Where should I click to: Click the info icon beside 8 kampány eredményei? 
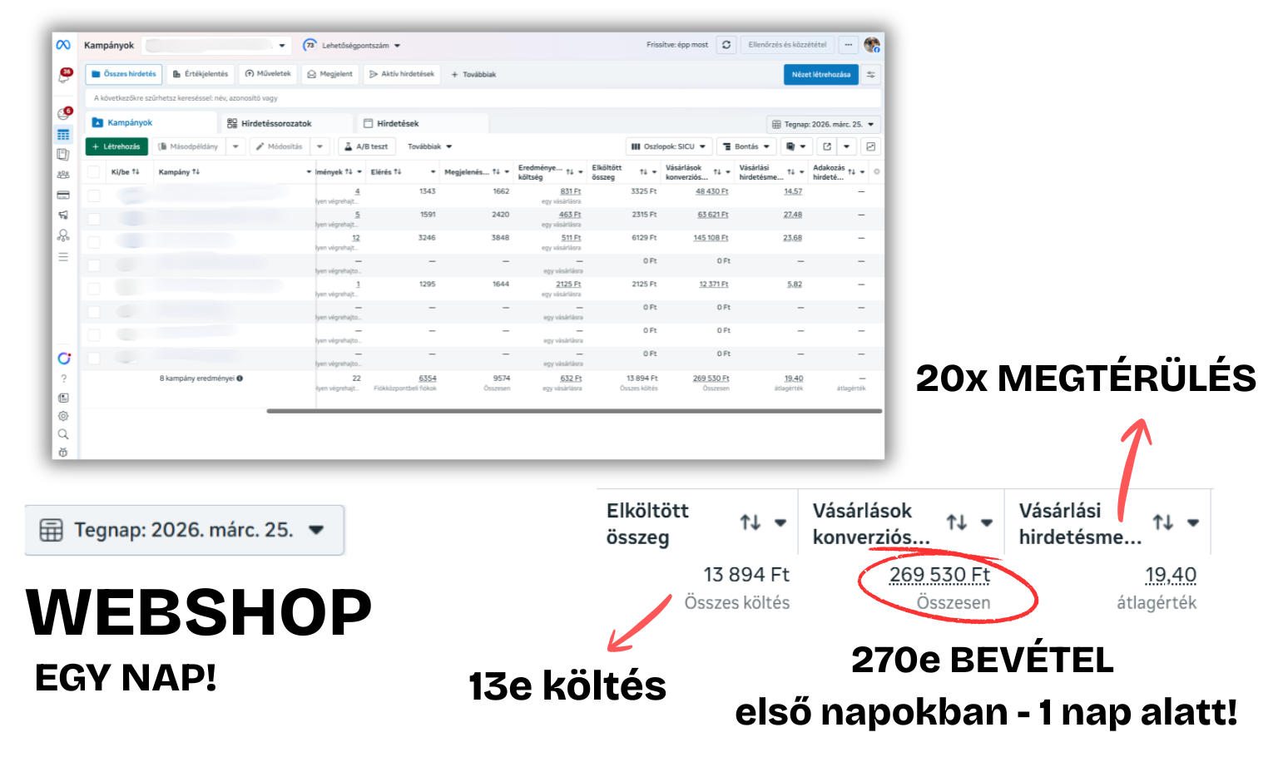(240, 378)
